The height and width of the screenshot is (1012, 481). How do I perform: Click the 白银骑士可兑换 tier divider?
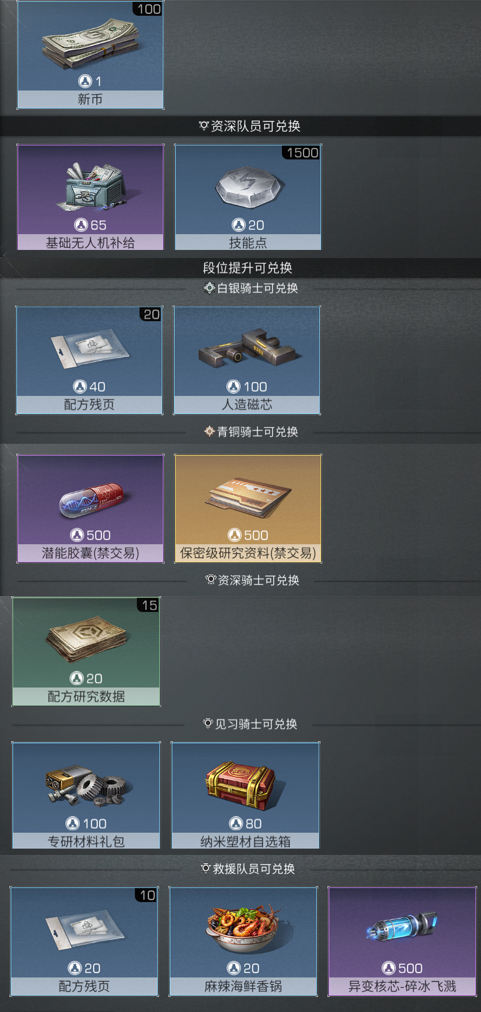(250, 288)
